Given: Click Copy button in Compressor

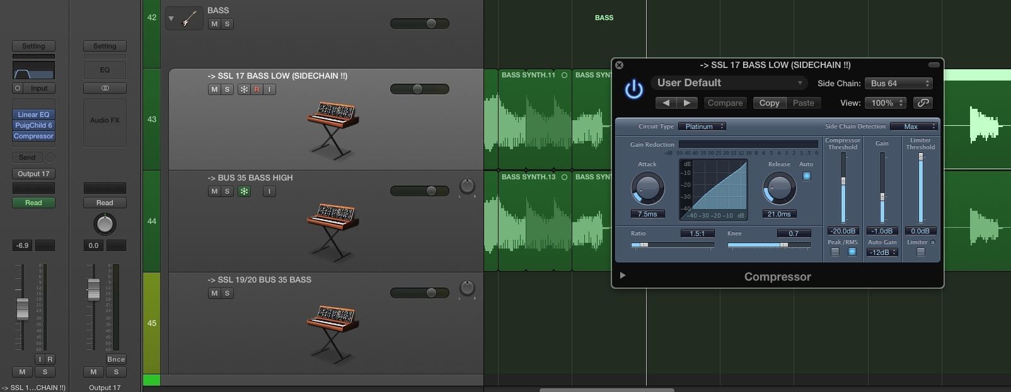Looking at the screenshot, I should (769, 103).
